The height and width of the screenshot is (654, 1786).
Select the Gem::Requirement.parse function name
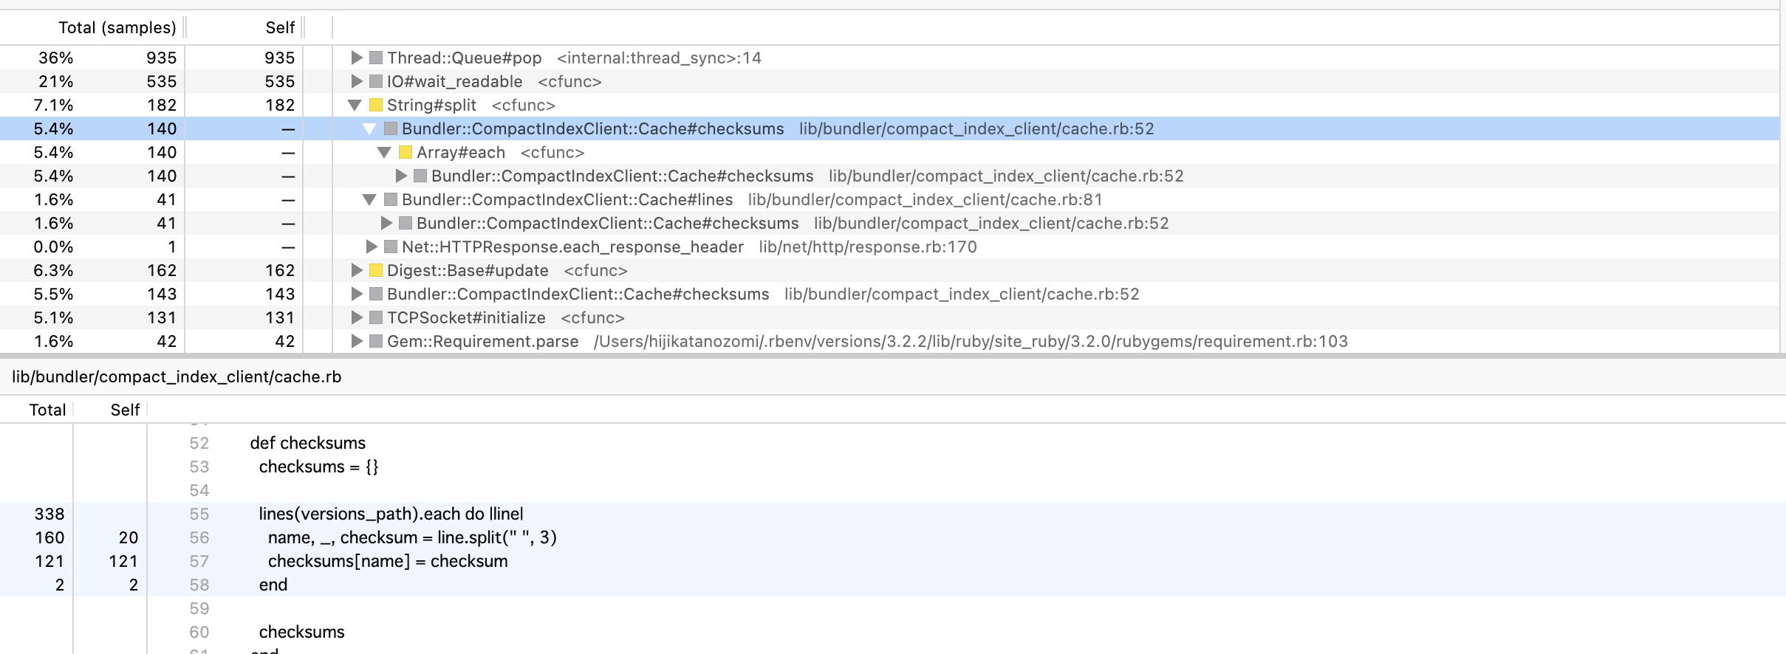coord(482,341)
